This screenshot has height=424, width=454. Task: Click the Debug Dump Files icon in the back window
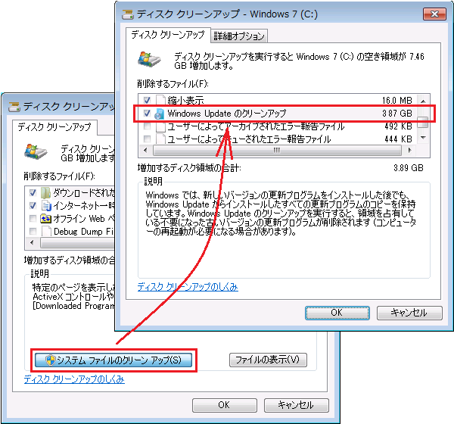pyautogui.click(x=46, y=231)
